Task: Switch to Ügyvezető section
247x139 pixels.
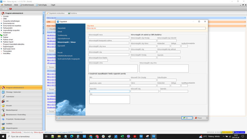Action: pyautogui.click(x=61, y=46)
